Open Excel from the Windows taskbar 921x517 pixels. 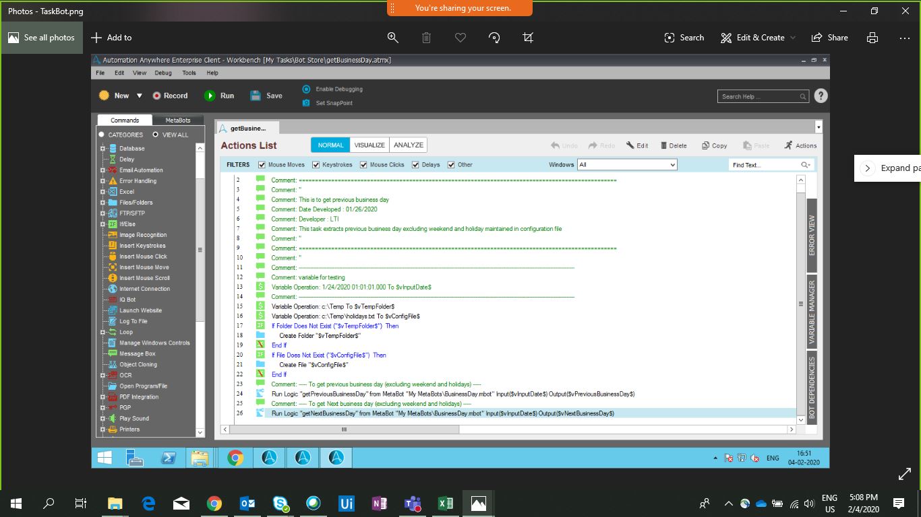(446, 503)
